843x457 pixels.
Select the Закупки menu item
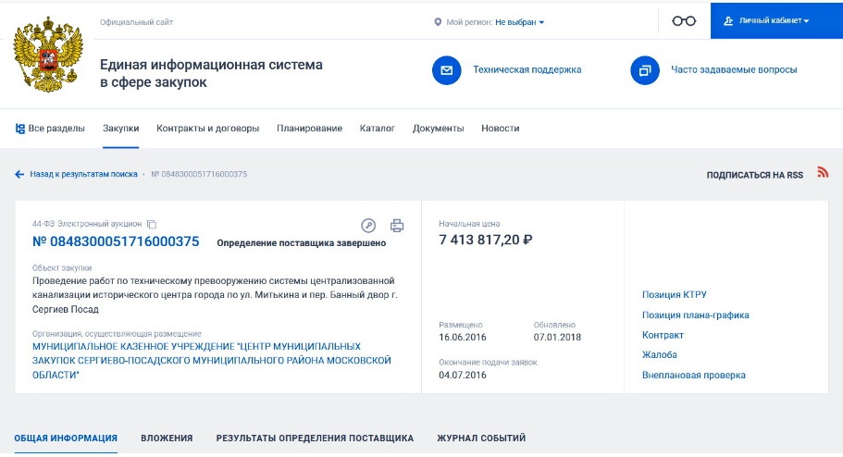121,129
